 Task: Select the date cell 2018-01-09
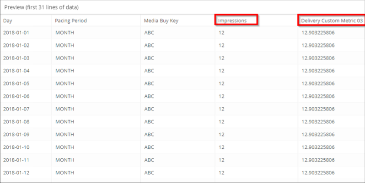tap(16, 135)
